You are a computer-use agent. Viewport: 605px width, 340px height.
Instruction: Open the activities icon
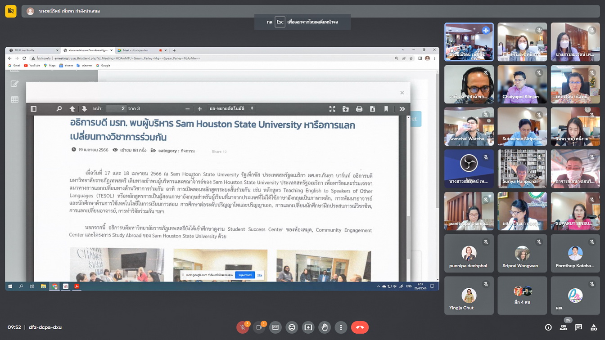coord(594,327)
